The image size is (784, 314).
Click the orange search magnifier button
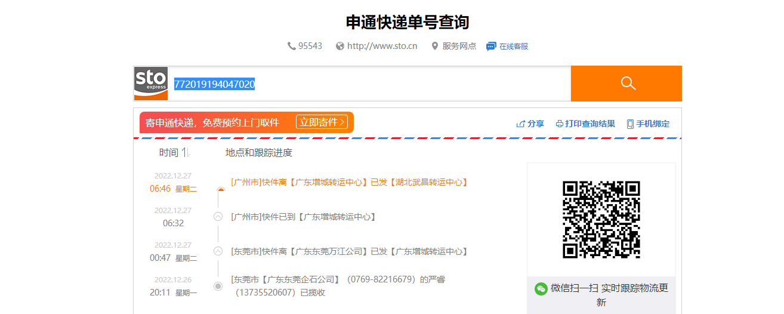pyautogui.click(x=626, y=84)
